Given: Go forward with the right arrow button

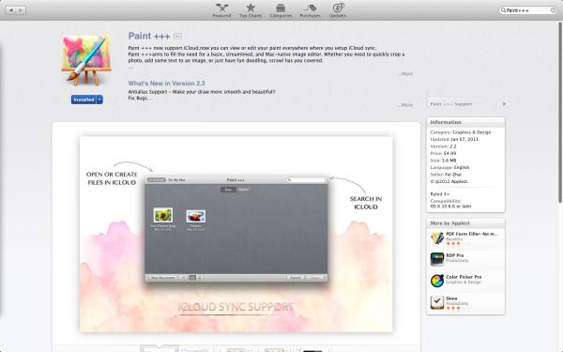Looking at the screenshot, I should pyautogui.click(x=21, y=10).
